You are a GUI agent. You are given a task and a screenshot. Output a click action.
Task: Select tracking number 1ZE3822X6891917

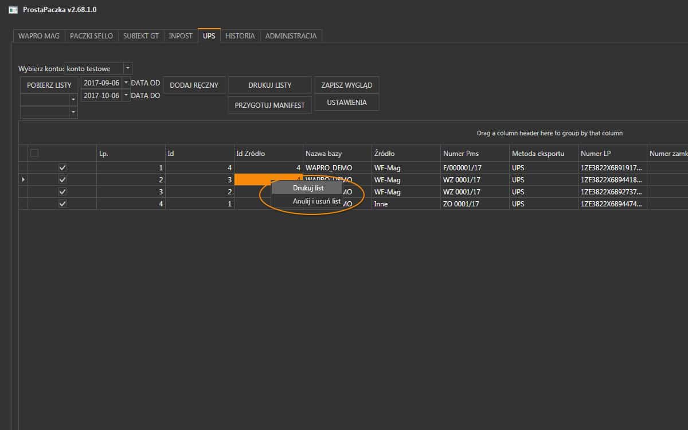click(612, 167)
